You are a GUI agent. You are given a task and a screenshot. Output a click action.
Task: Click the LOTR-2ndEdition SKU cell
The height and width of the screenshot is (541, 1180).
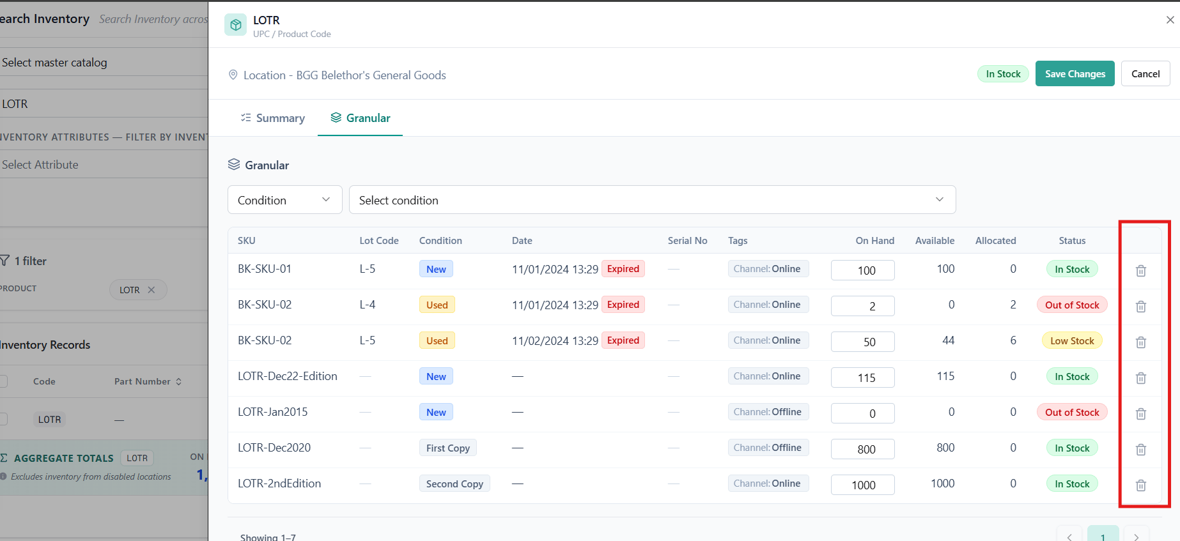pyautogui.click(x=279, y=484)
